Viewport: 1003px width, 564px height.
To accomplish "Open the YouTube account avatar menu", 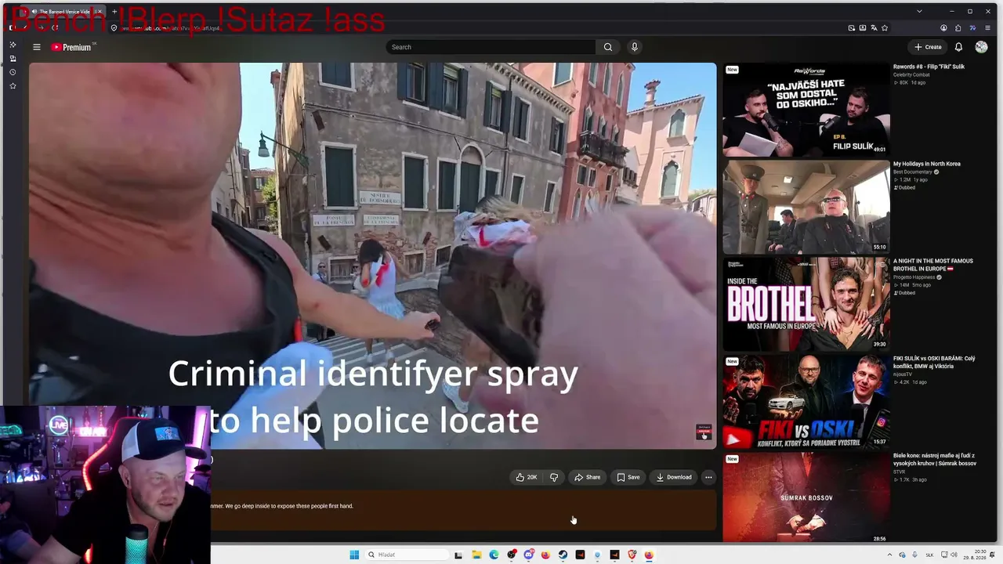I will point(981,47).
